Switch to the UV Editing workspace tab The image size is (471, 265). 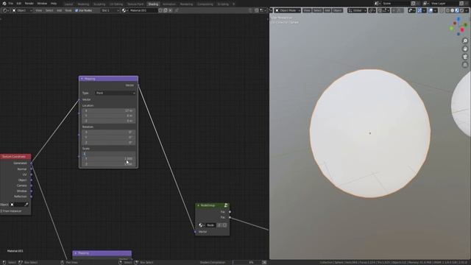click(x=116, y=4)
